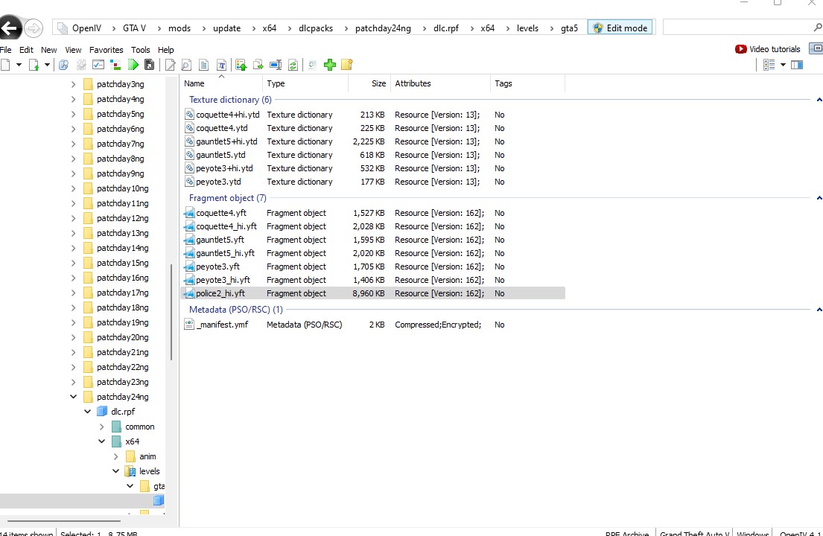
Task: Click the rename blue field icon
Action: point(276,65)
